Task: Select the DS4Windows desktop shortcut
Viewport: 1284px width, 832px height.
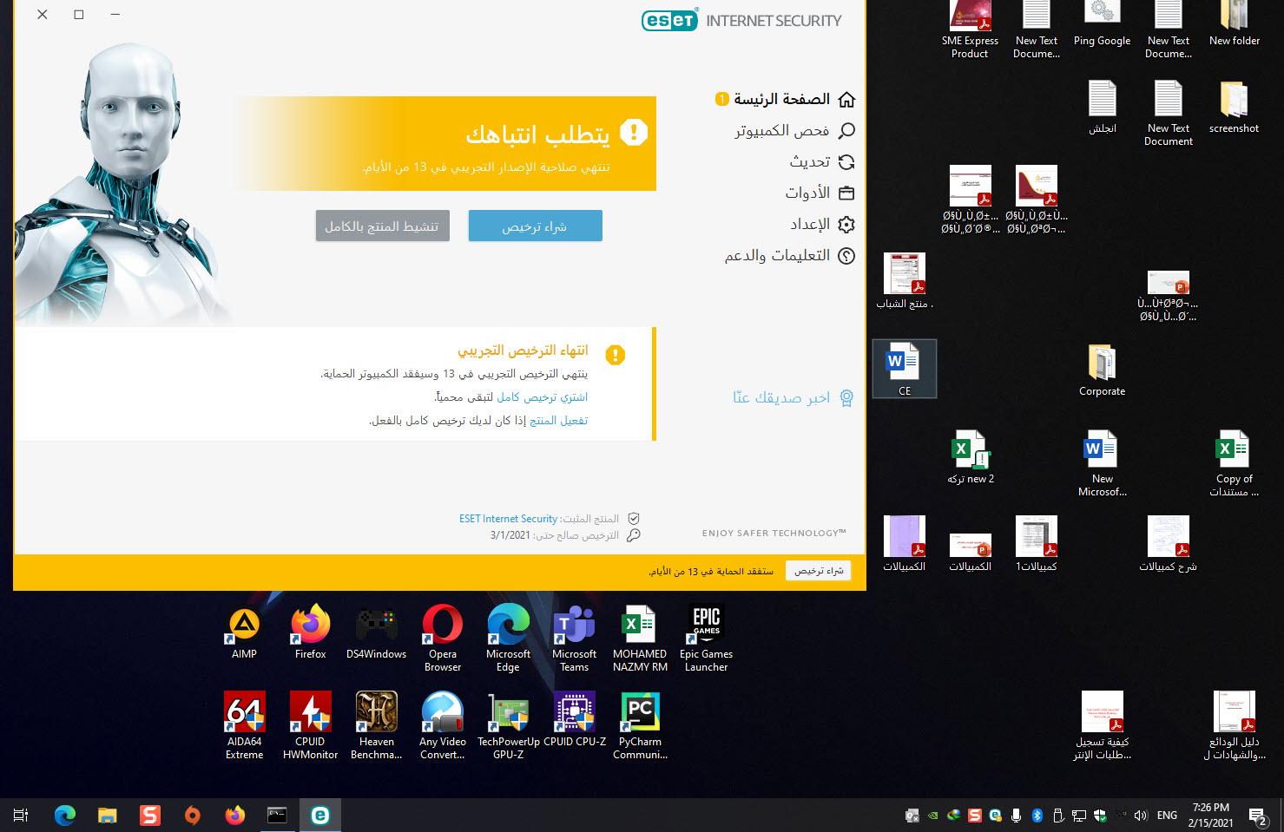Action: [x=376, y=633]
